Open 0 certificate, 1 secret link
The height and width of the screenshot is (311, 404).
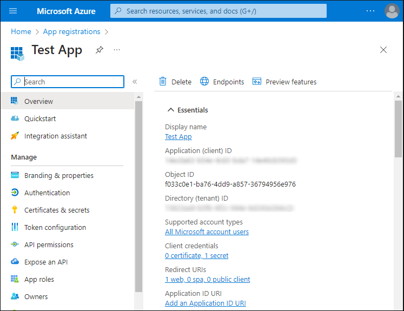(196, 256)
